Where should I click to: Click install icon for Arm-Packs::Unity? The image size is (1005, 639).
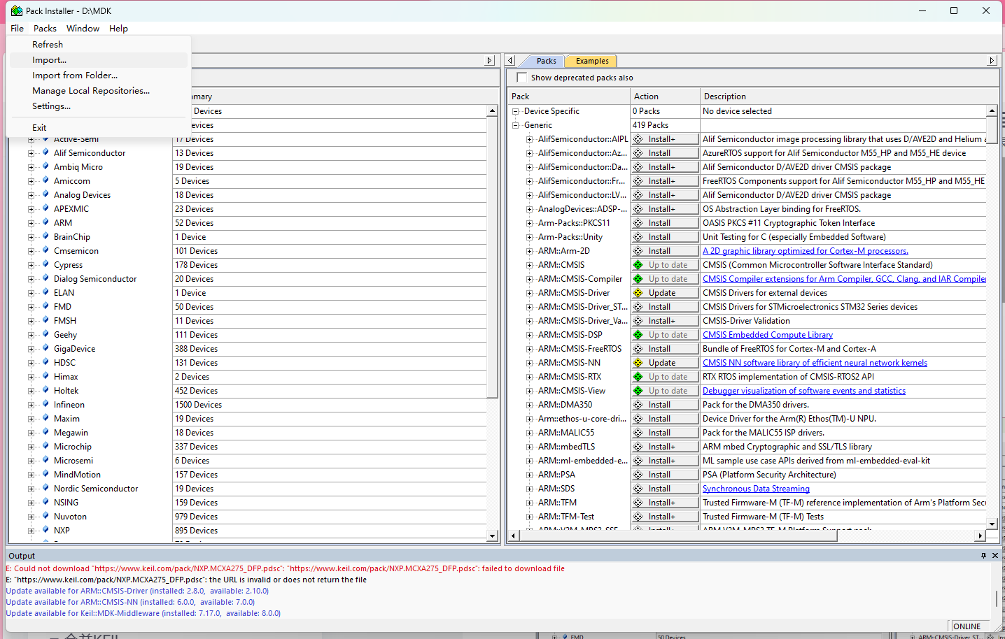click(638, 237)
